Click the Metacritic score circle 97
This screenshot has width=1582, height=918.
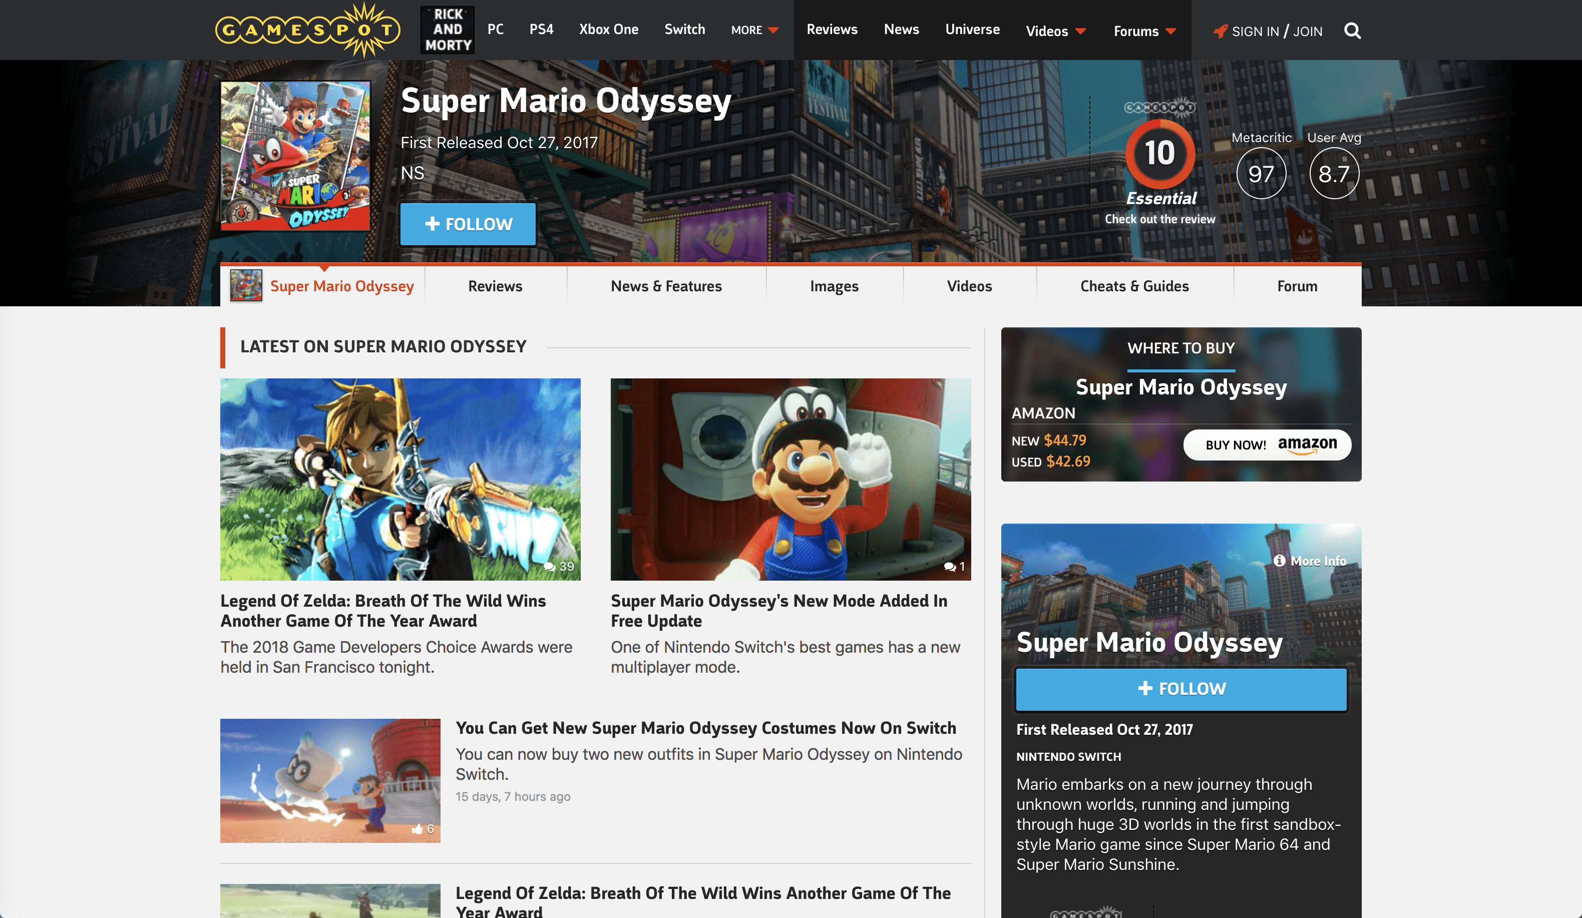(1261, 173)
